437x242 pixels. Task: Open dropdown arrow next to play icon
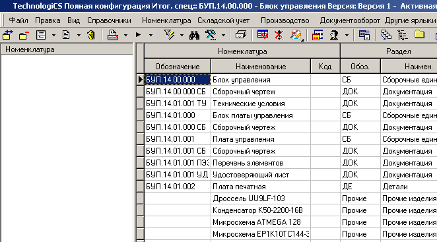[x=151, y=36]
